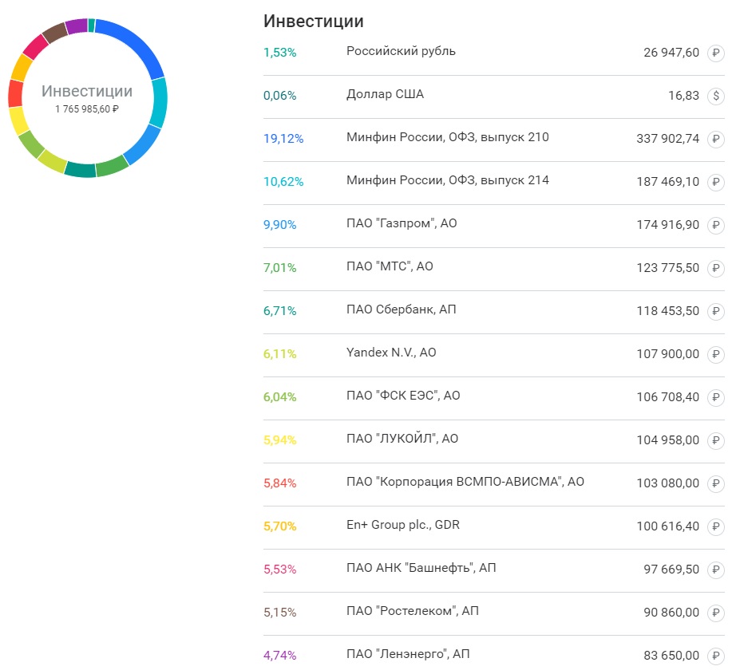Click Инвестиции label inside donut chart
The width and height of the screenshot is (732, 670).
click(87, 91)
